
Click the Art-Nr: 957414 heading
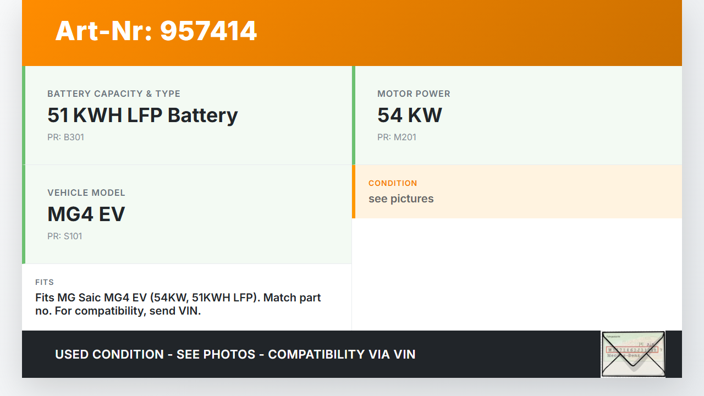tap(156, 31)
